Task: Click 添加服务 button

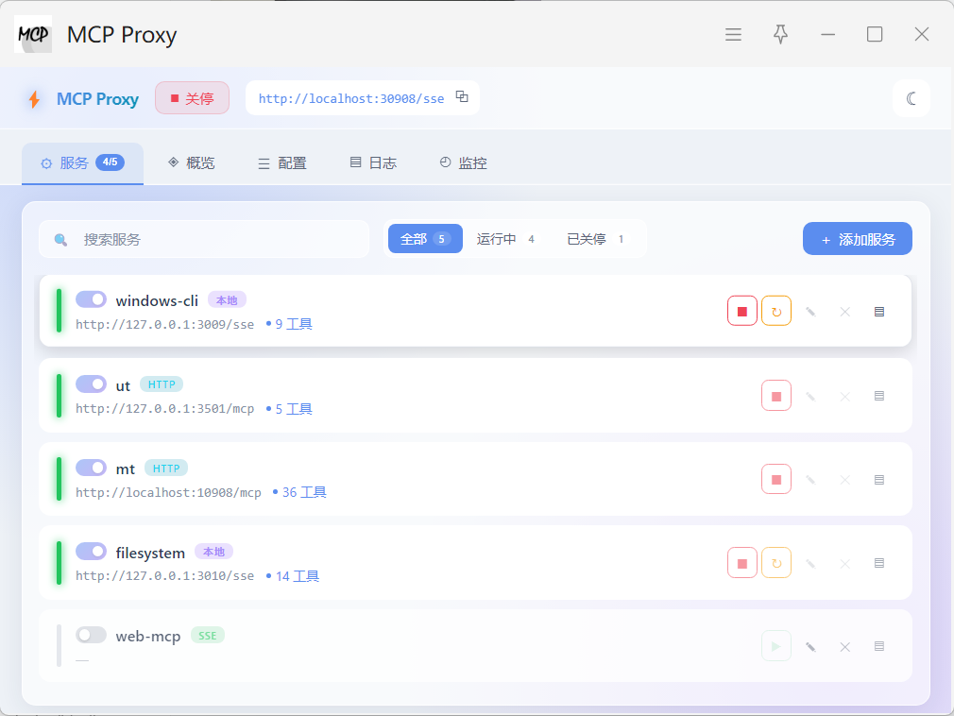Action: click(x=858, y=238)
